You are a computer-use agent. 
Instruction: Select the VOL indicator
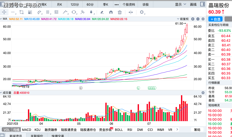pyautogui.click(x=7, y=130)
